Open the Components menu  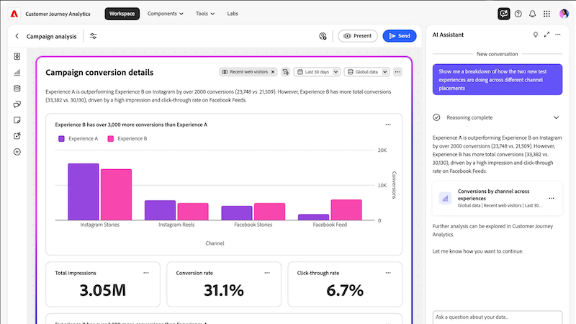[x=166, y=14]
